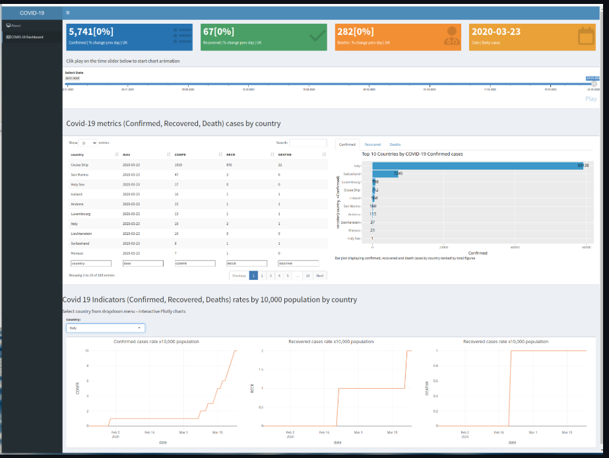Jump to page 3 of table

[x=270, y=276]
